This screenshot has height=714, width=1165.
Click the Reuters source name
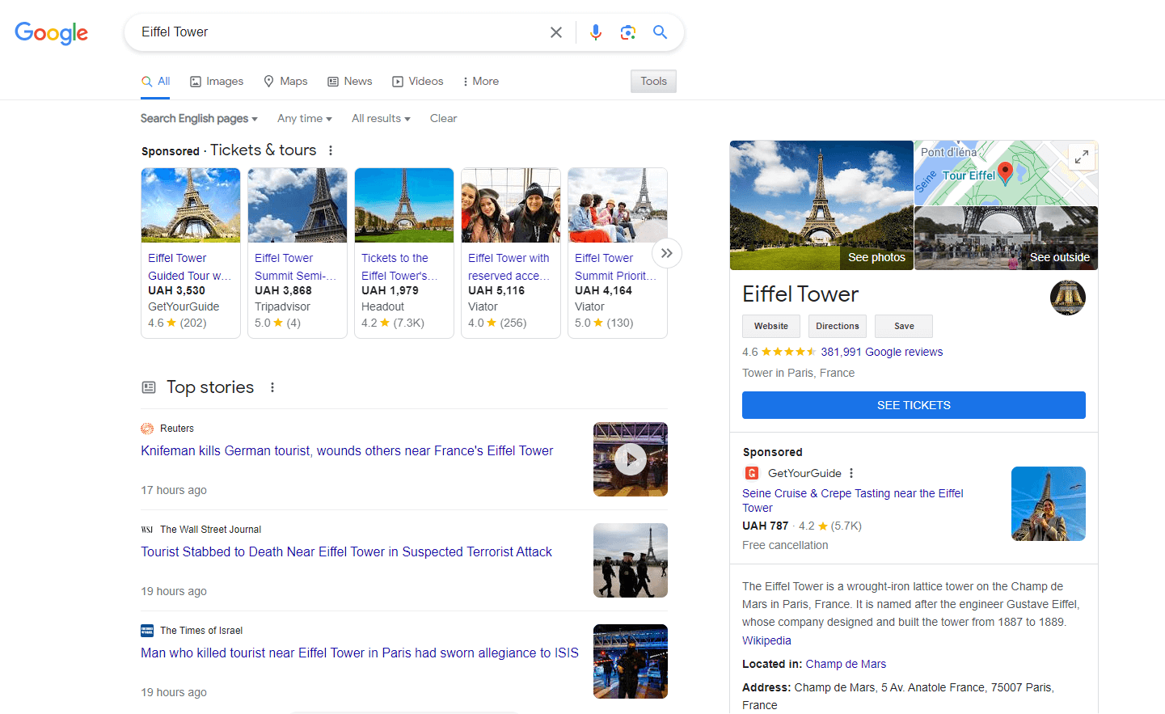coord(177,429)
